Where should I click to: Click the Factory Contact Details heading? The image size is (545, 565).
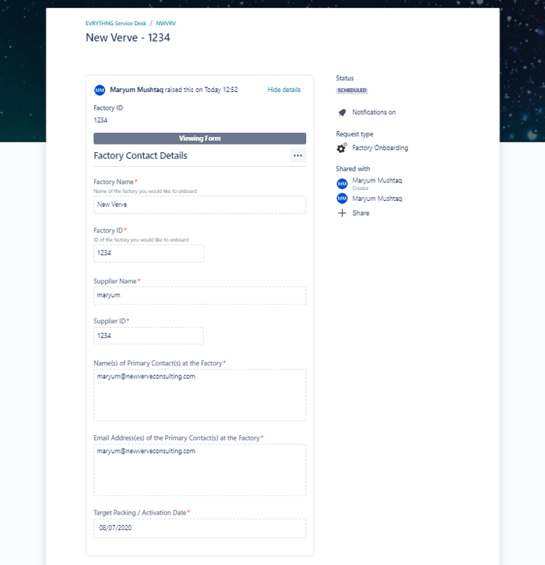click(140, 156)
